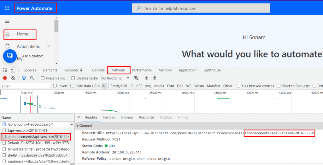
Task: Select the Default-f0e4273f request row
Action: point(35,143)
